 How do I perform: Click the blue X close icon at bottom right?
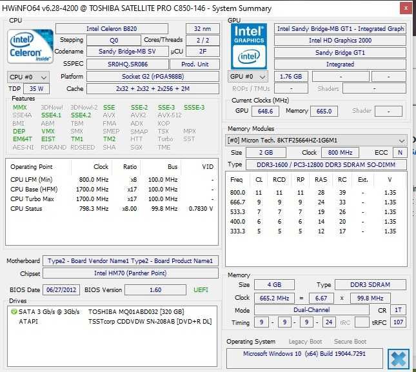click(398, 358)
